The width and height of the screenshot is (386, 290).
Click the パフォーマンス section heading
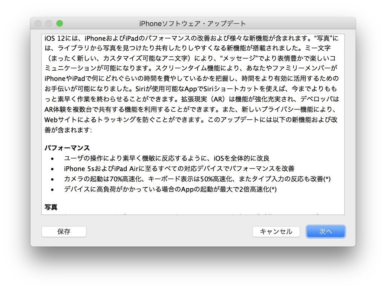[67, 148]
